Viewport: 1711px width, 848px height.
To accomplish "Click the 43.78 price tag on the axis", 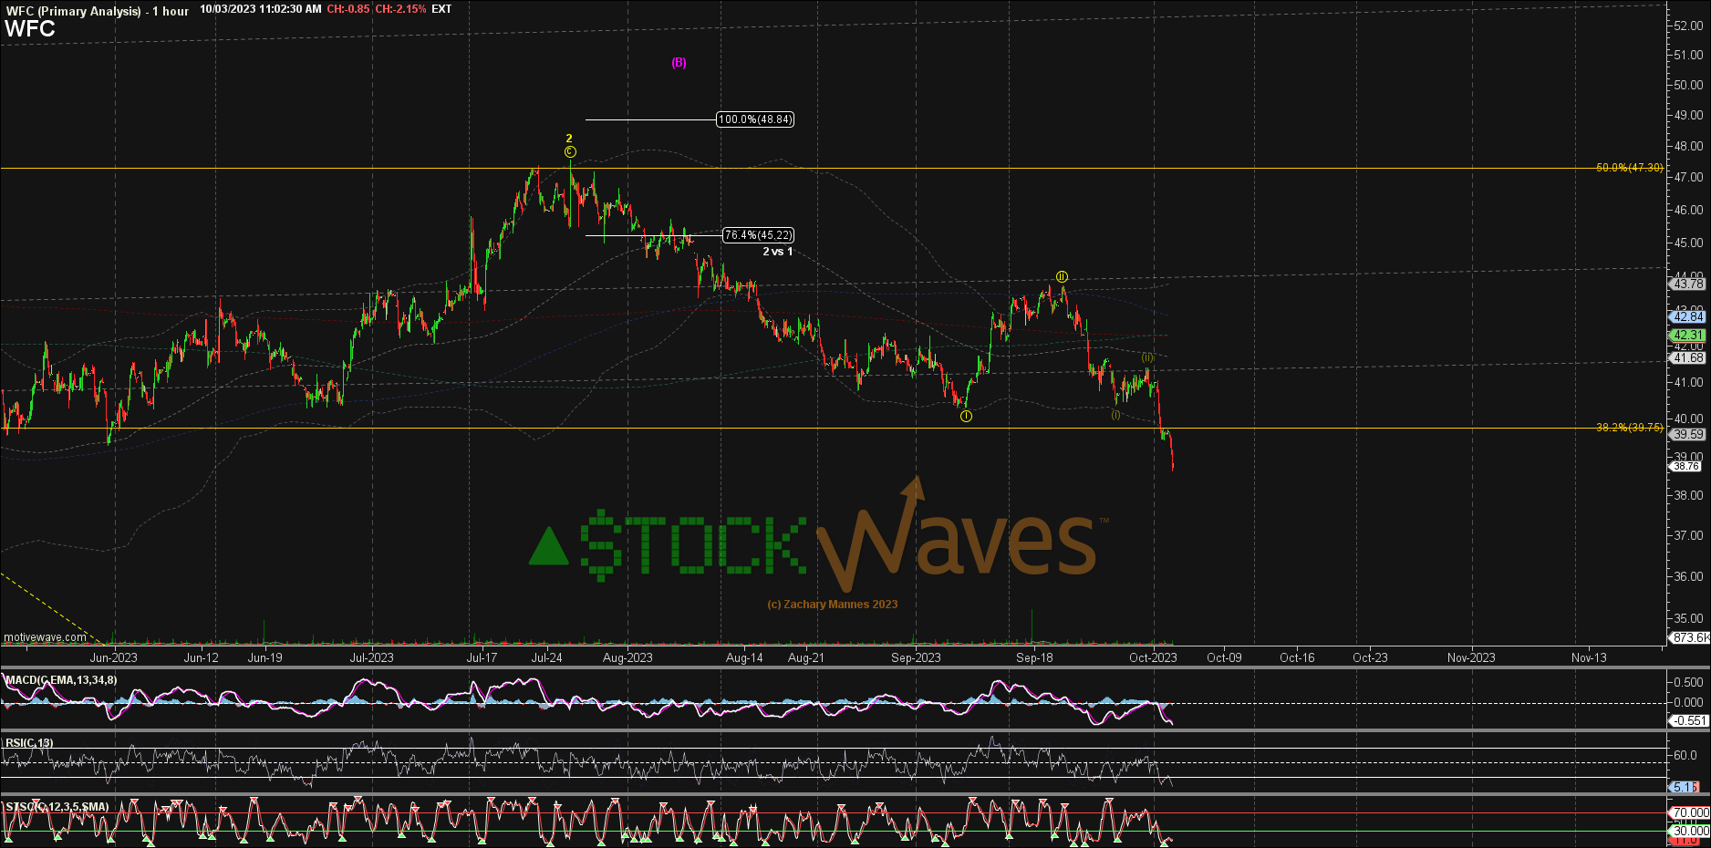I will coord(1688,284).
